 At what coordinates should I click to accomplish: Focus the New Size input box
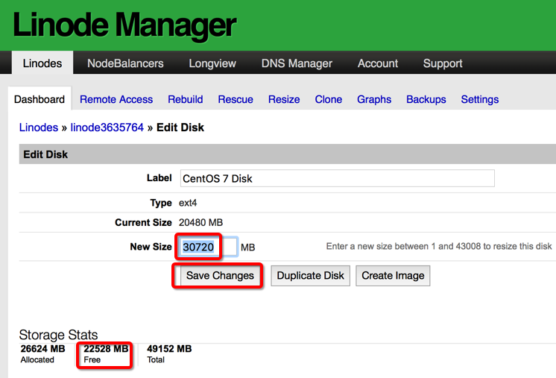pos(209,247)
